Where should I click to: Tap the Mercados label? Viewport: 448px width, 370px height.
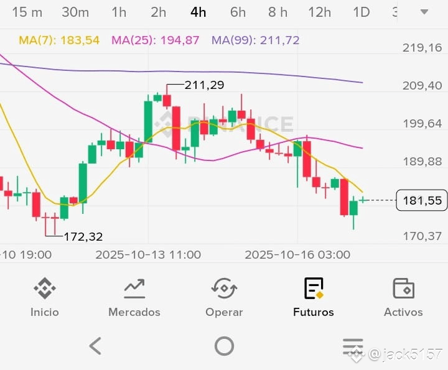point(134,312)
